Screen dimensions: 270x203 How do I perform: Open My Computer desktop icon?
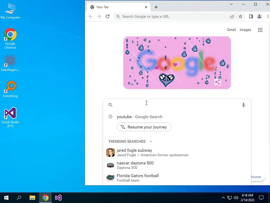pyautogui.click(x=10, y=11)
